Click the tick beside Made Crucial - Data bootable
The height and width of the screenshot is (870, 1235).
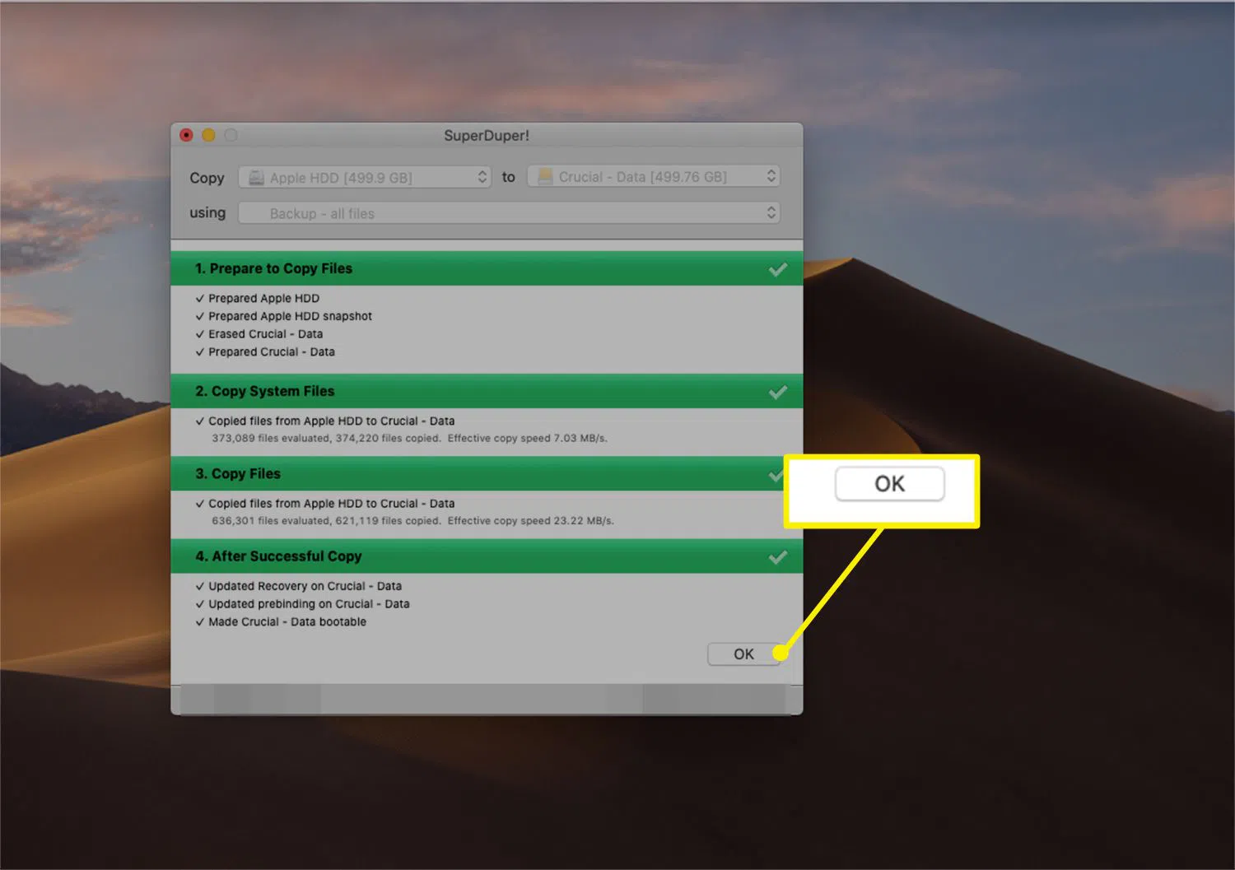click(x=200, y=622)
